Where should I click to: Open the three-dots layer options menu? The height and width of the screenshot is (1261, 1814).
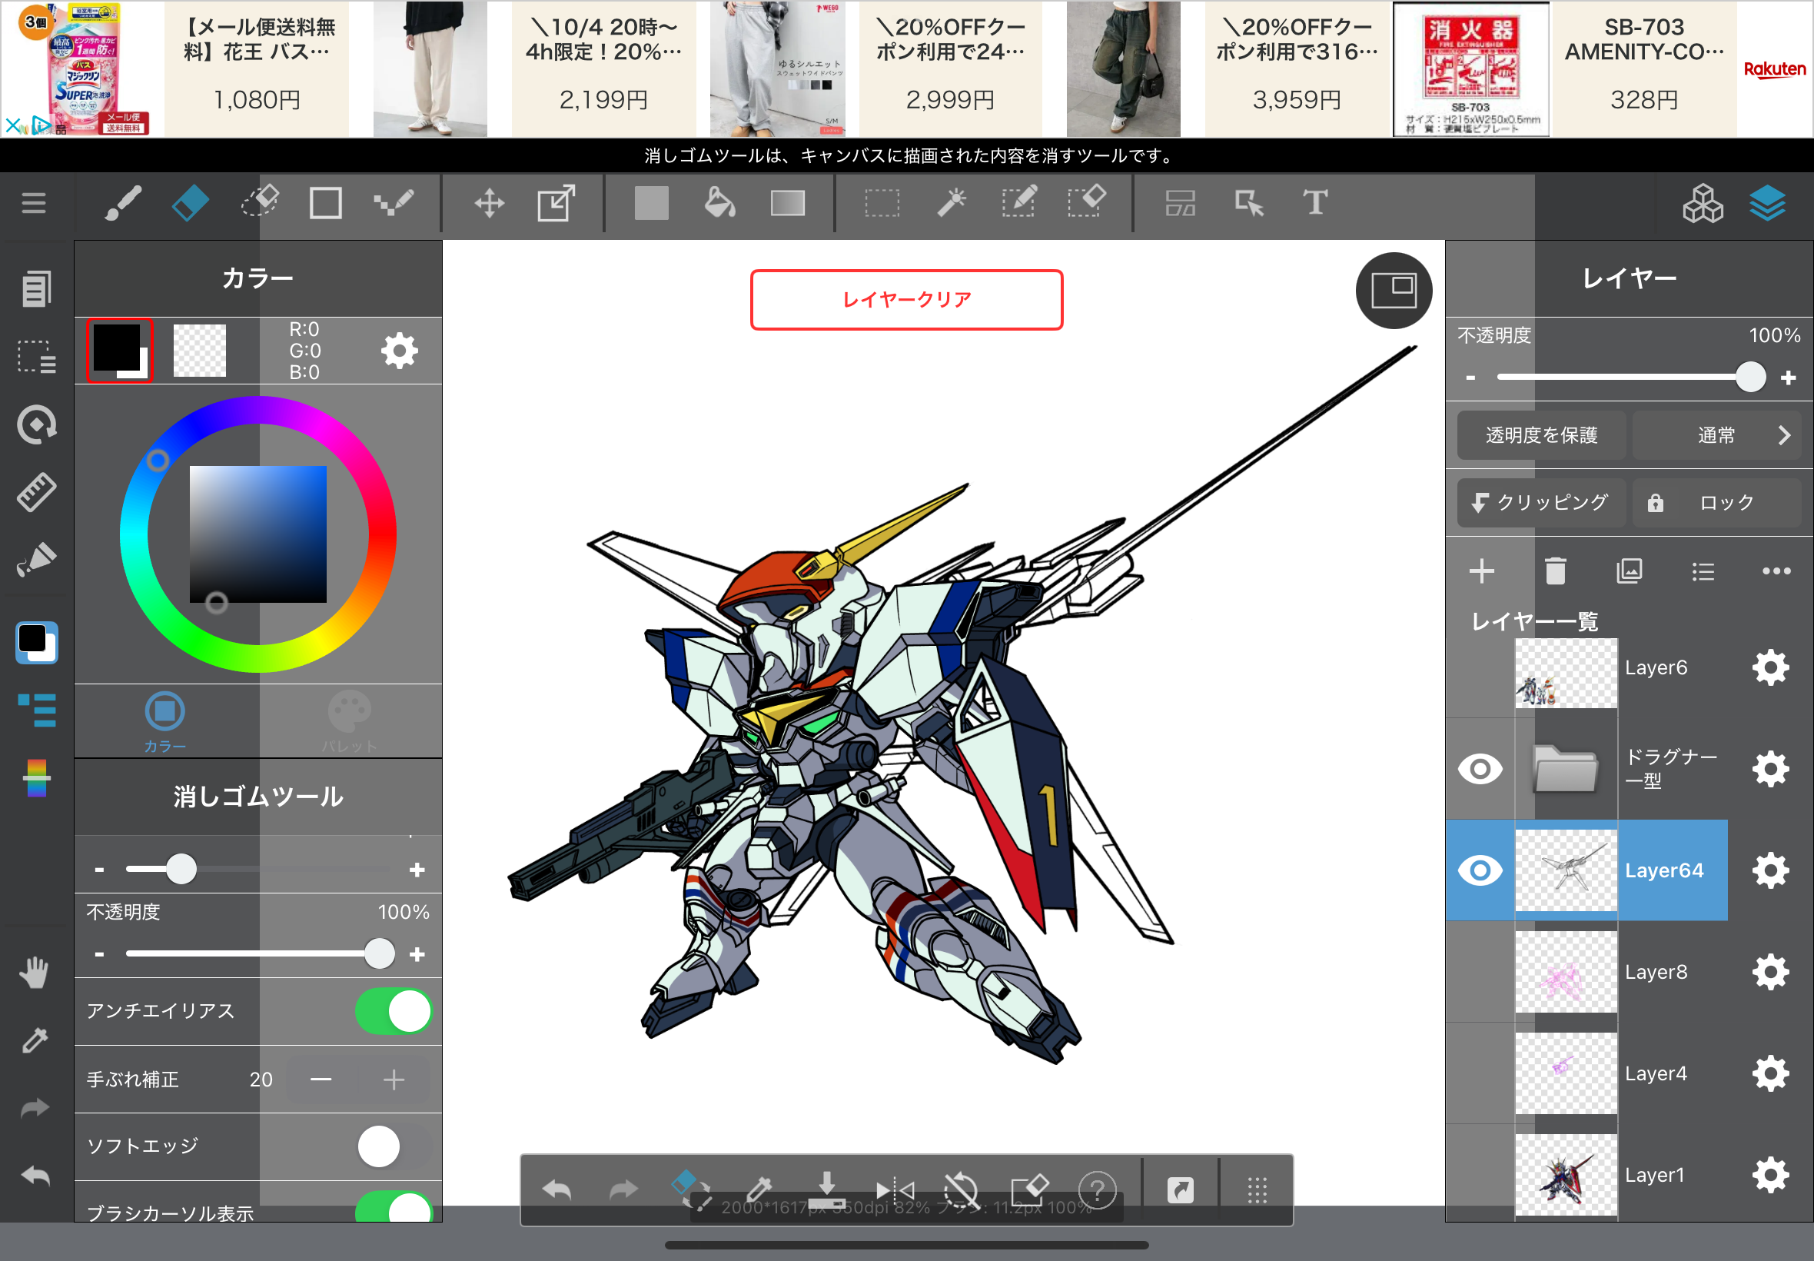(1776, 571)
